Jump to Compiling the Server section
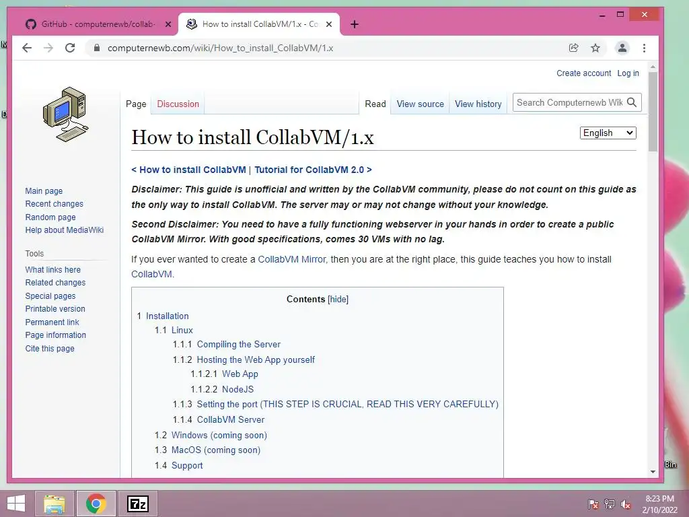 coord(239,344)
